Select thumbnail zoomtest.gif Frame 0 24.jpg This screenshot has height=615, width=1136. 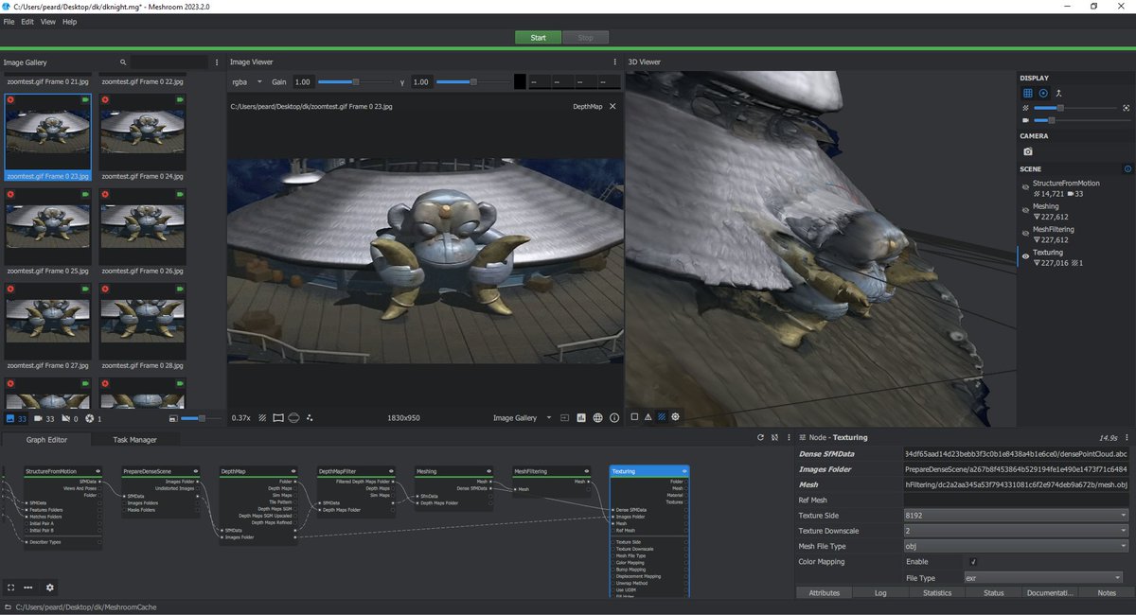click(141, 137)
